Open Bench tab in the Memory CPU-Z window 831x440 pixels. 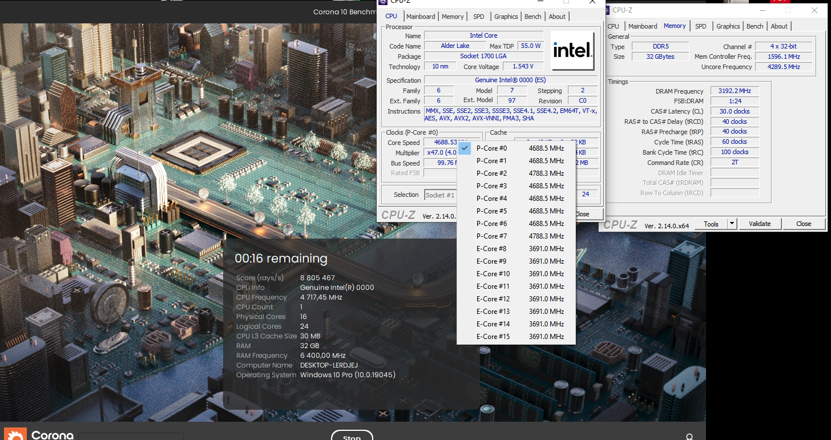(755, 26)
